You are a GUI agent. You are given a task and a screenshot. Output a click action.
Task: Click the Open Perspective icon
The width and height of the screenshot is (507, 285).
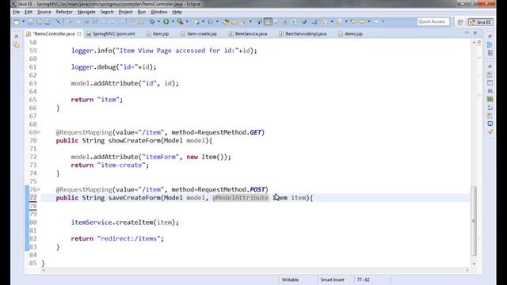click(x=460, y=22)
